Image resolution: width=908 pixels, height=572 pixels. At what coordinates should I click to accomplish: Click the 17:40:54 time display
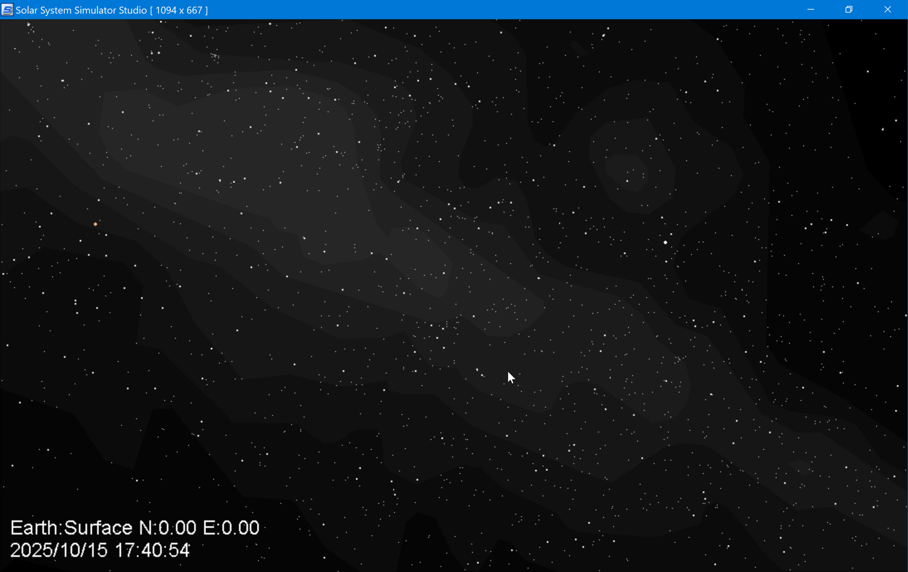coord(152,550)
